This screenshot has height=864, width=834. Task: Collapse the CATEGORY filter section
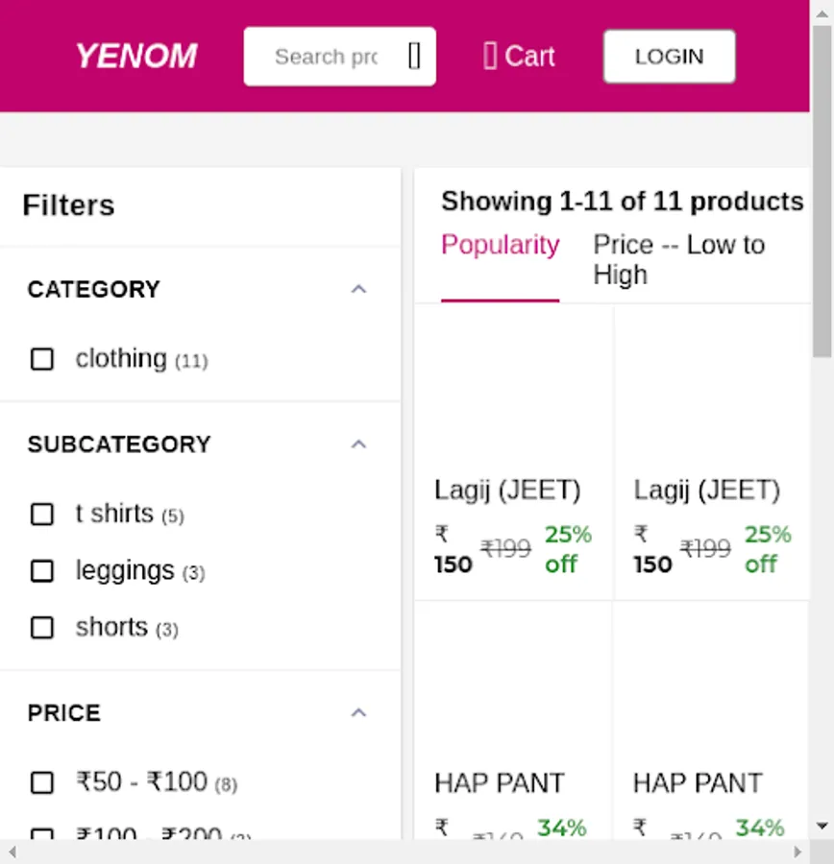[358, 289]
